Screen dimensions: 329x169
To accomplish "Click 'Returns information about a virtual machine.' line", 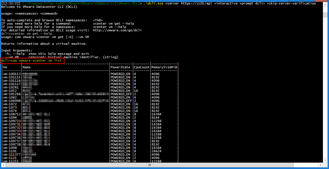I will click(44, 44).
